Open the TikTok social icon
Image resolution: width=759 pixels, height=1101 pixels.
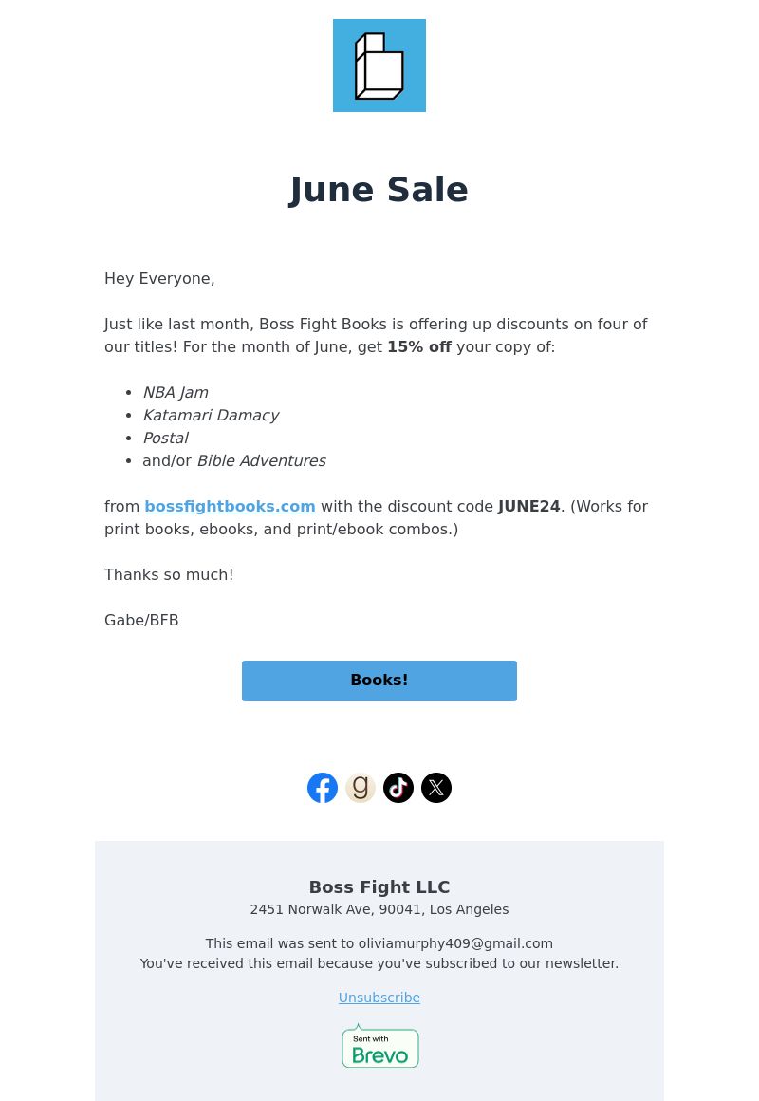coord(398,788)
